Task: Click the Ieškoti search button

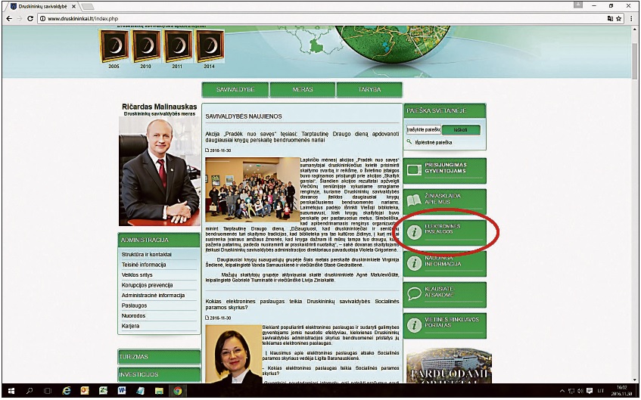Action: pyautogui.click(x=461, y=130)
